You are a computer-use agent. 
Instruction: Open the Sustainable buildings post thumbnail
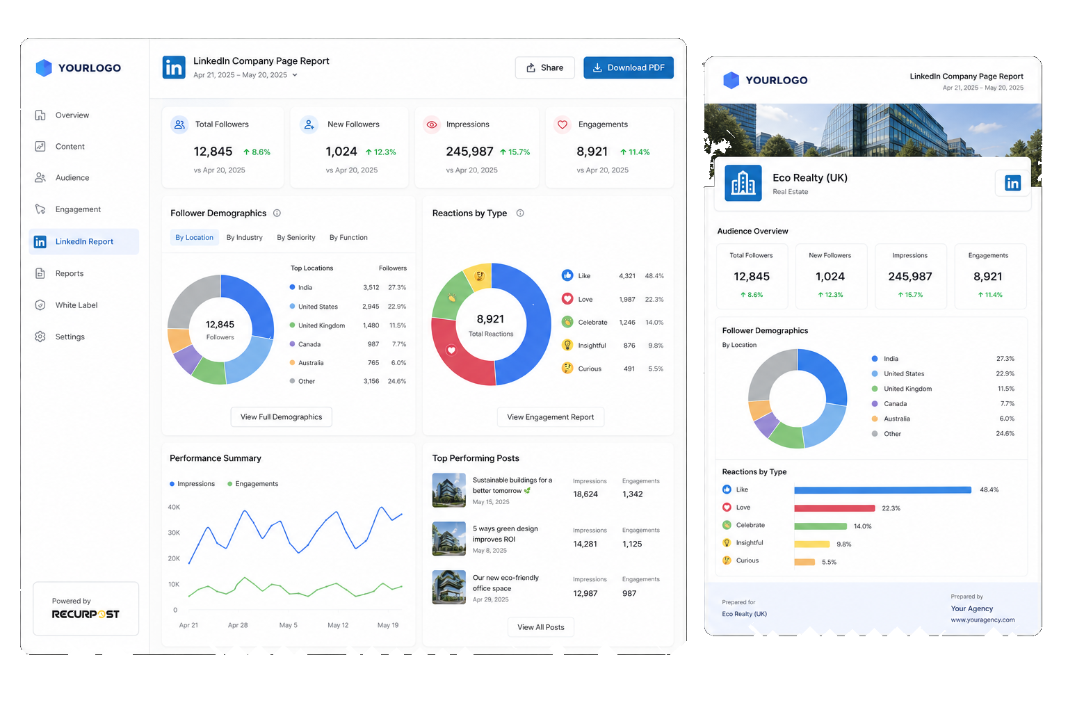[449, 490]
